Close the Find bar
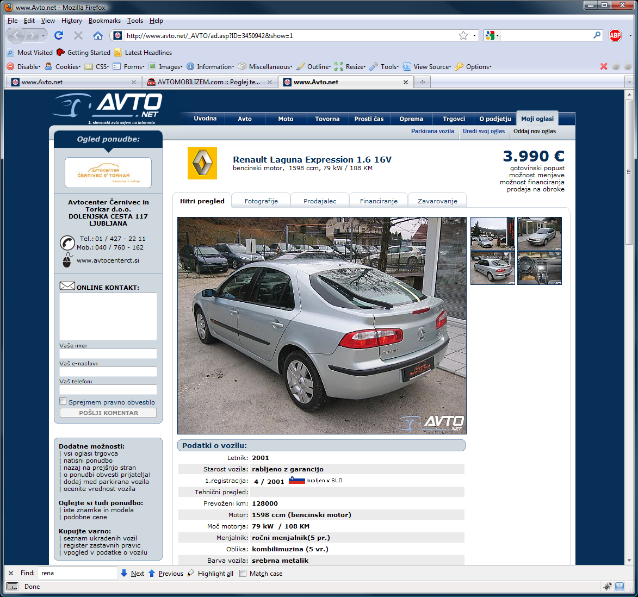638x597 pixels. pyautogui.click(x=11, y=573)
